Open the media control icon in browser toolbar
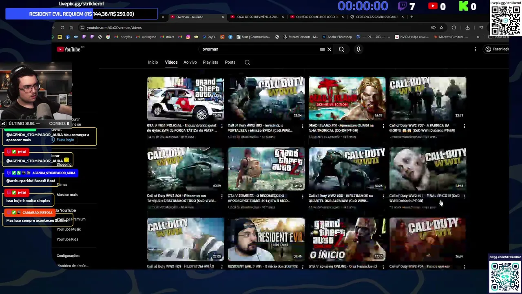Screen dimensions: 522x294 click(x=481, y=27)
